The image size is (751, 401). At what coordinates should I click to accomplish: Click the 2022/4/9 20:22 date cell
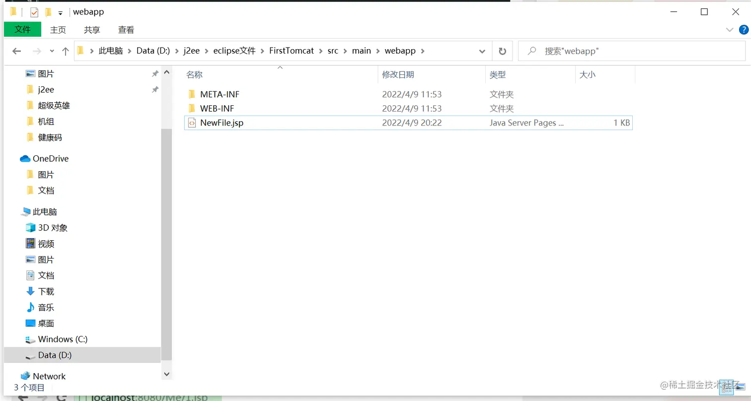412,123
